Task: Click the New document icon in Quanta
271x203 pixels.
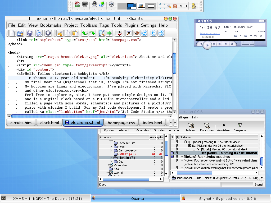Action: tap(12, 33)
